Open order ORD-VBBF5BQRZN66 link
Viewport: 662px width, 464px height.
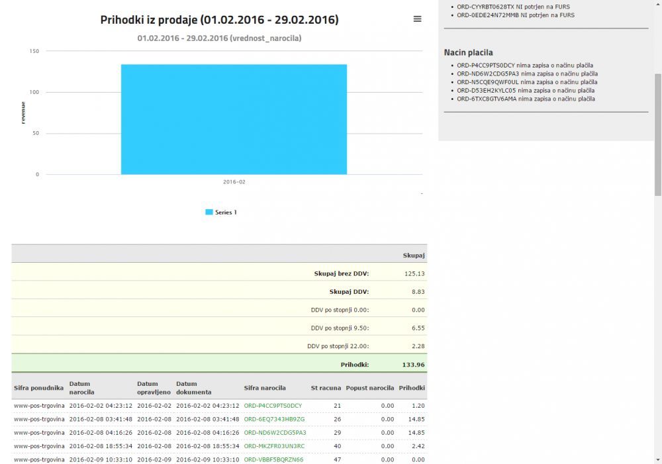click(x=273, y=459)
